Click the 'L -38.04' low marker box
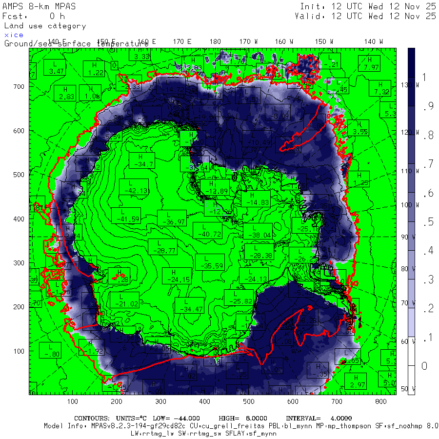Viewport: 439px width, 439px height. [x=258, y=231]
